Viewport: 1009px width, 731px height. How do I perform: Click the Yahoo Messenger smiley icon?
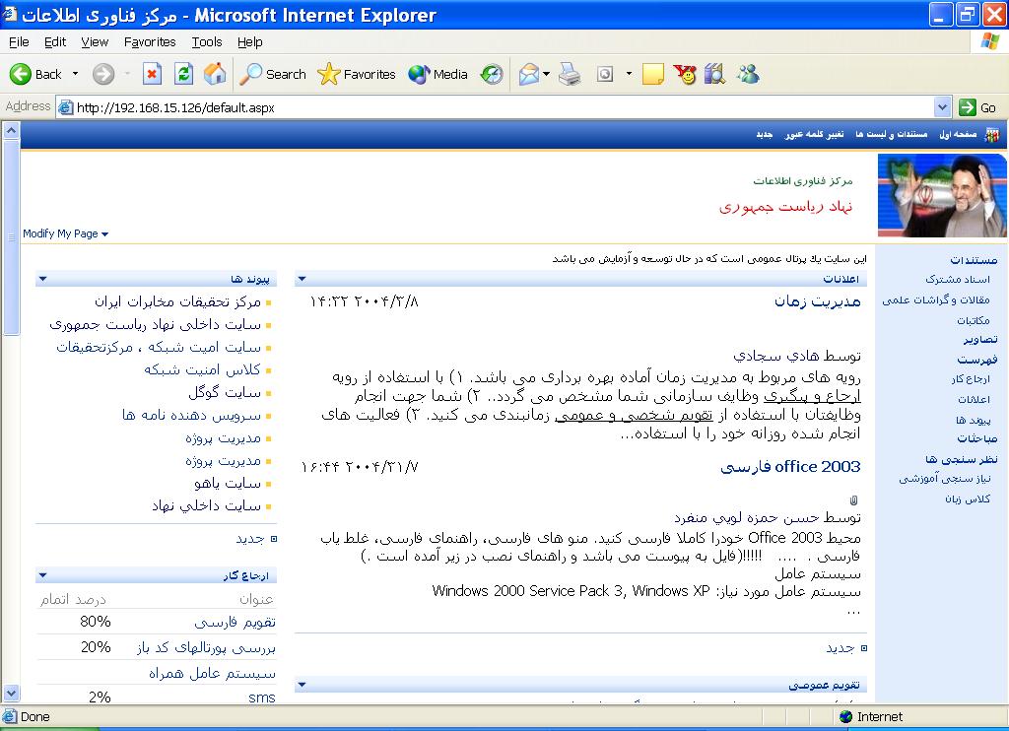(x=685, y=74)
